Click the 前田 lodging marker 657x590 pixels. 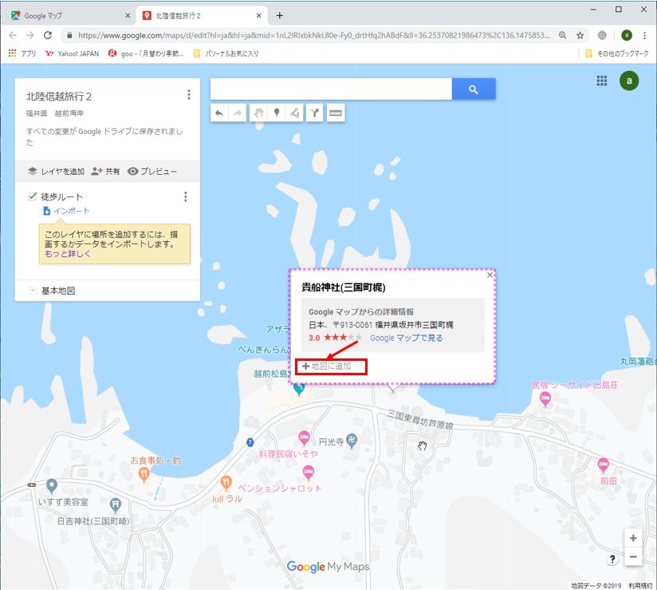click(x=603, y=465)
